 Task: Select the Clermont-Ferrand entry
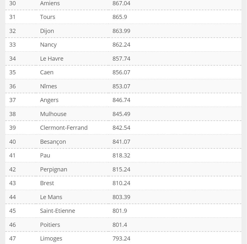(x=64, y=128)
